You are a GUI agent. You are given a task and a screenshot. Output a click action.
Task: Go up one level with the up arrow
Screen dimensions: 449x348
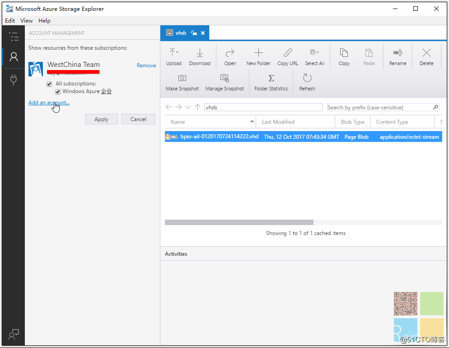pyautogui.click(x=197, y=107)
